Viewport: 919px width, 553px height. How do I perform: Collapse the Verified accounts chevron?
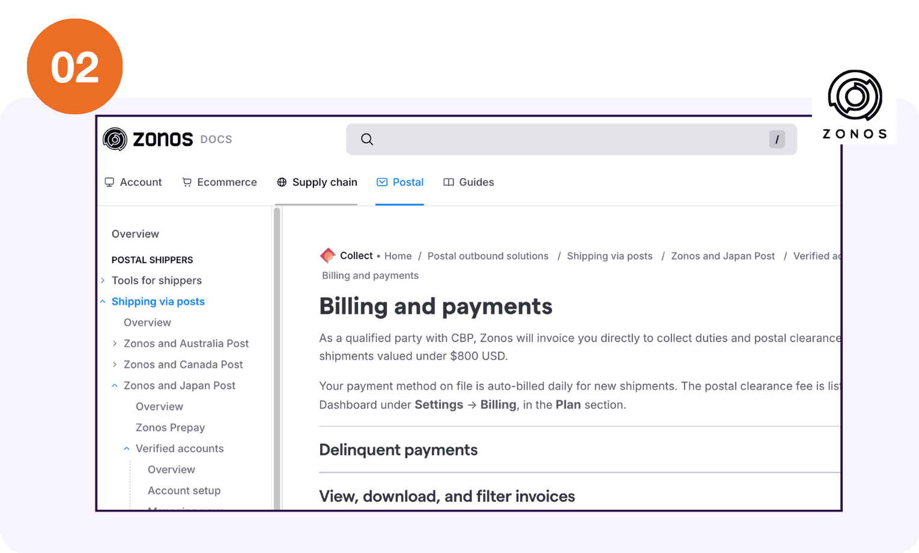click(x=127, y=448)
